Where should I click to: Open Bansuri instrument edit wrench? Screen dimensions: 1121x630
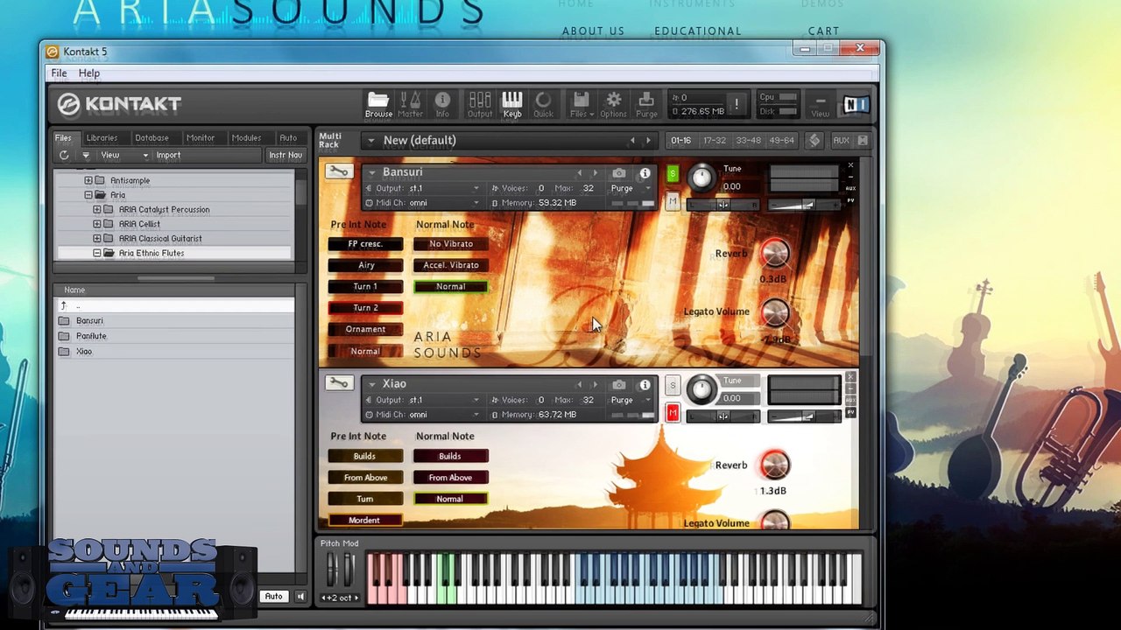339,171
